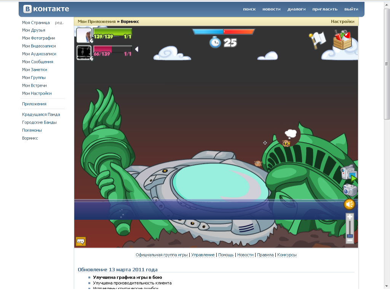Open Мои Друзья
This screenshot has height=292, width=390.
[x=34, y=30]
